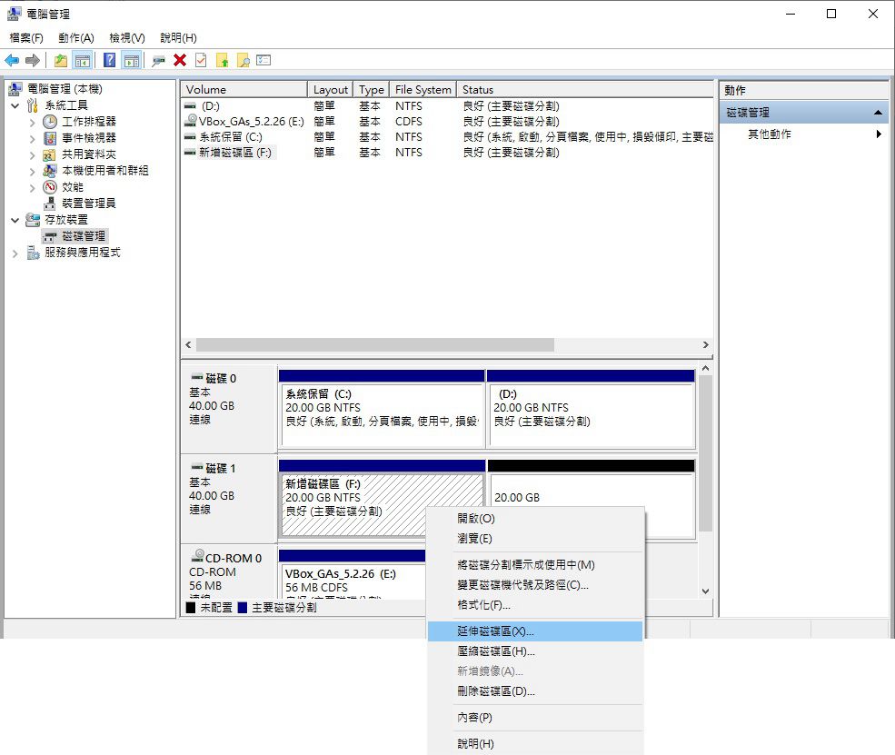Click the checkmark page properties toolbar icon
The image size is (895, 755).
tap(201, 61)
